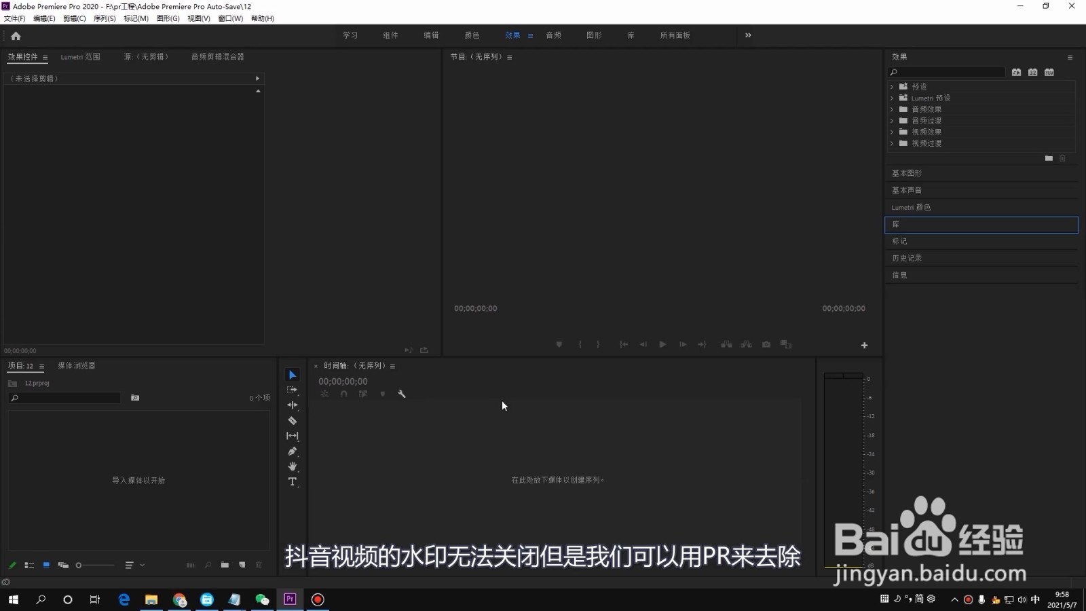1086x611 pixels.
Task: Open the 基本图形 panel
Action: pyautogui.click(x=981, y=173)
